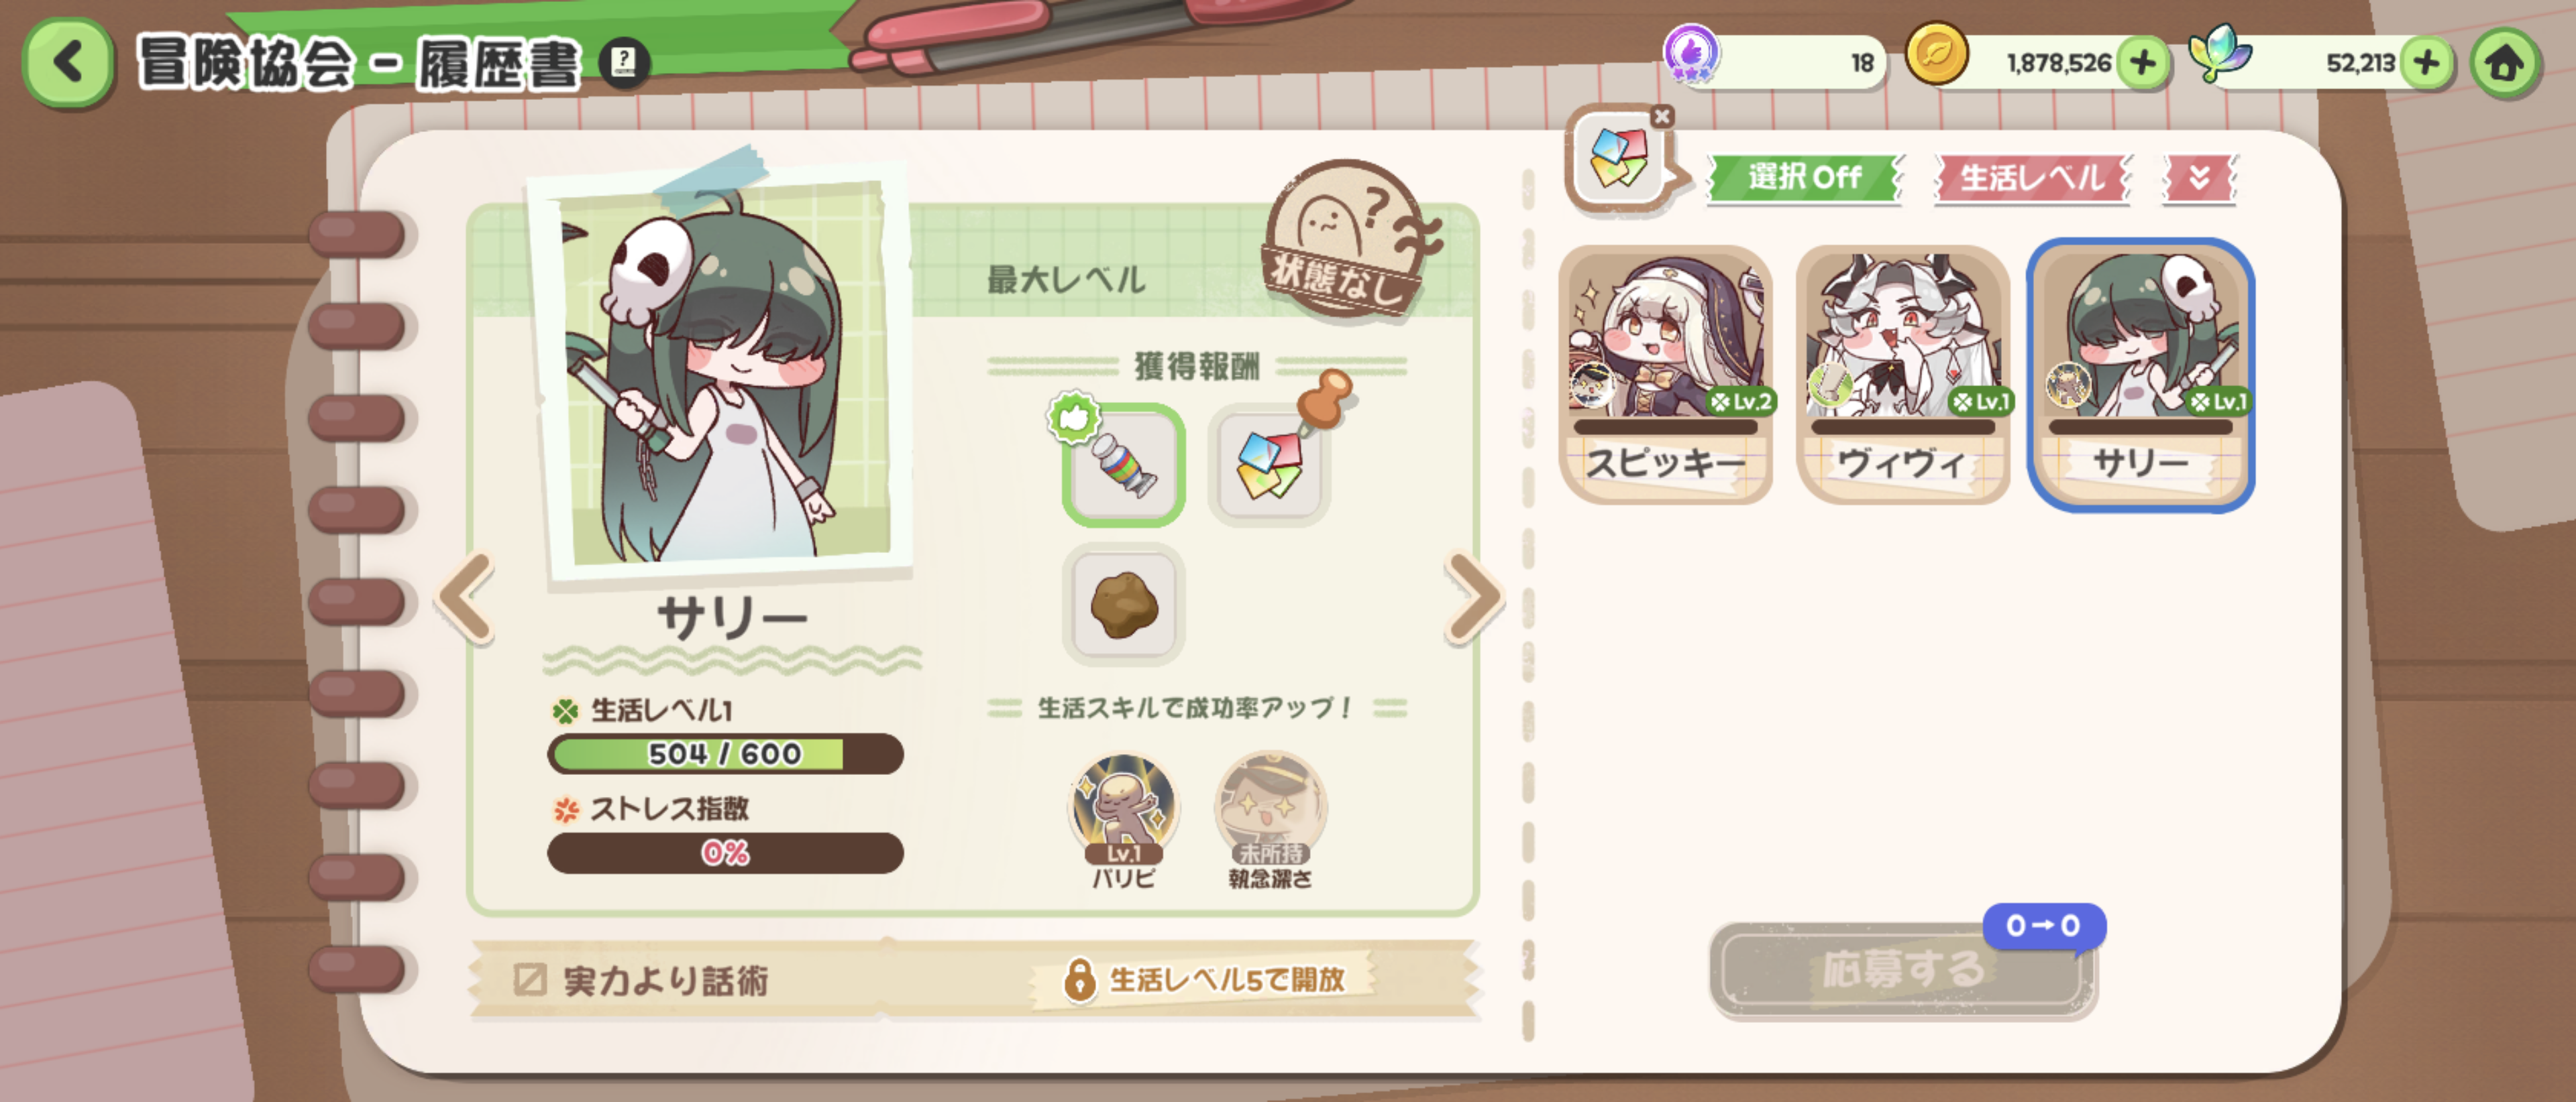Toggle the 選択 Off switch
Screen dimensions: 2576x1102
[x=1804, y=178]
